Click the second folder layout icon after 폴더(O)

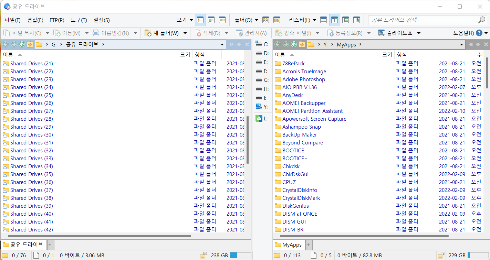point(277,20)
